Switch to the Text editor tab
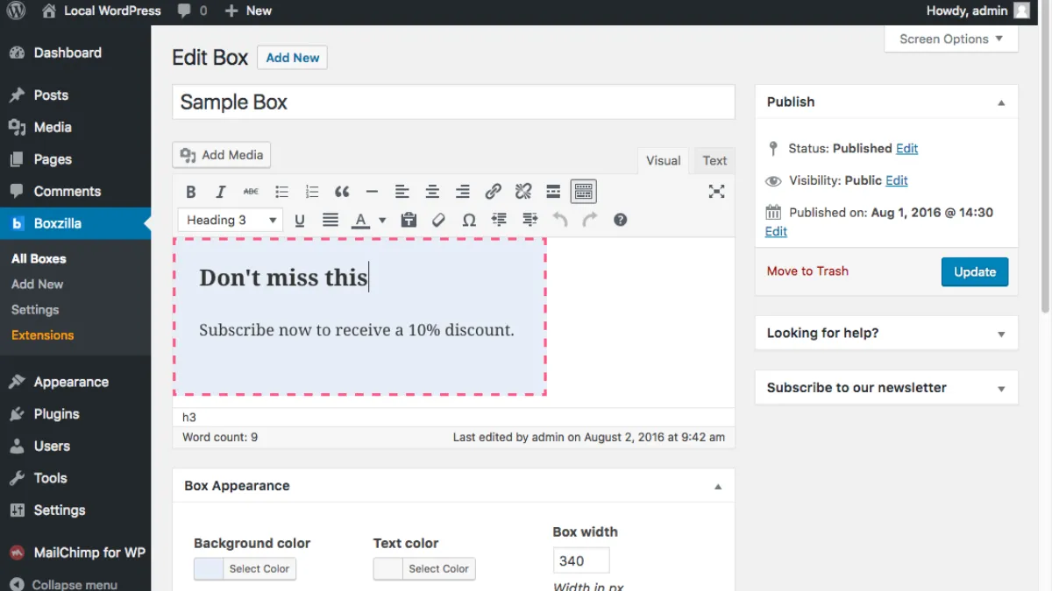 pos(714,161)
